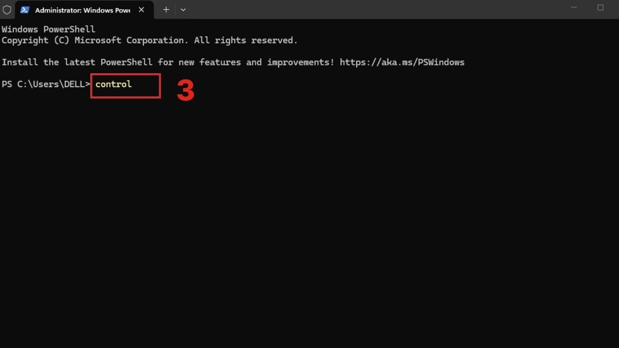Click the Windows PowerShell header text
619x348 pixels.
tap(49, 29)
